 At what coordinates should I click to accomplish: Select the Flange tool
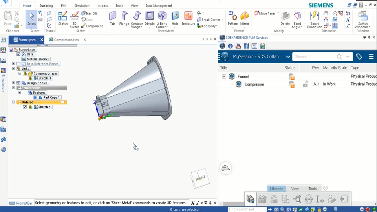(124, 18)
